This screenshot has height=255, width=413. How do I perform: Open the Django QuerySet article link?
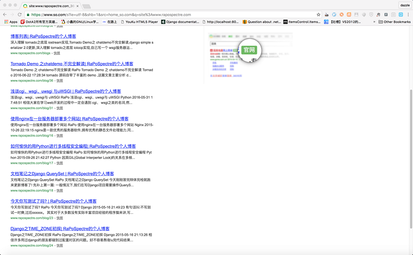pyautogui.click(x=62, y=174)
